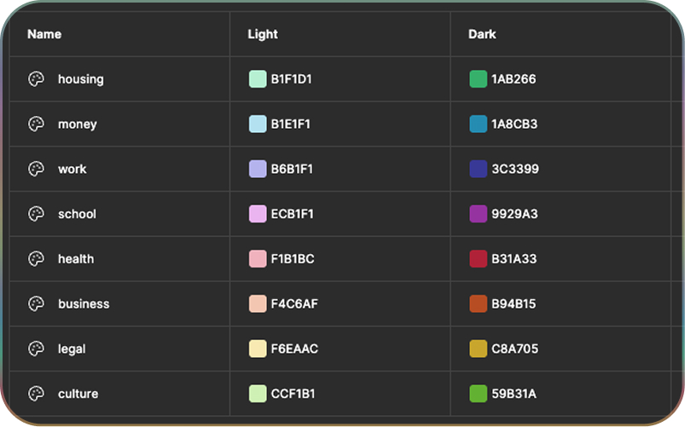Click the palette icon beside business
This screenshot has width=685, height=427.
coord(37,304)
